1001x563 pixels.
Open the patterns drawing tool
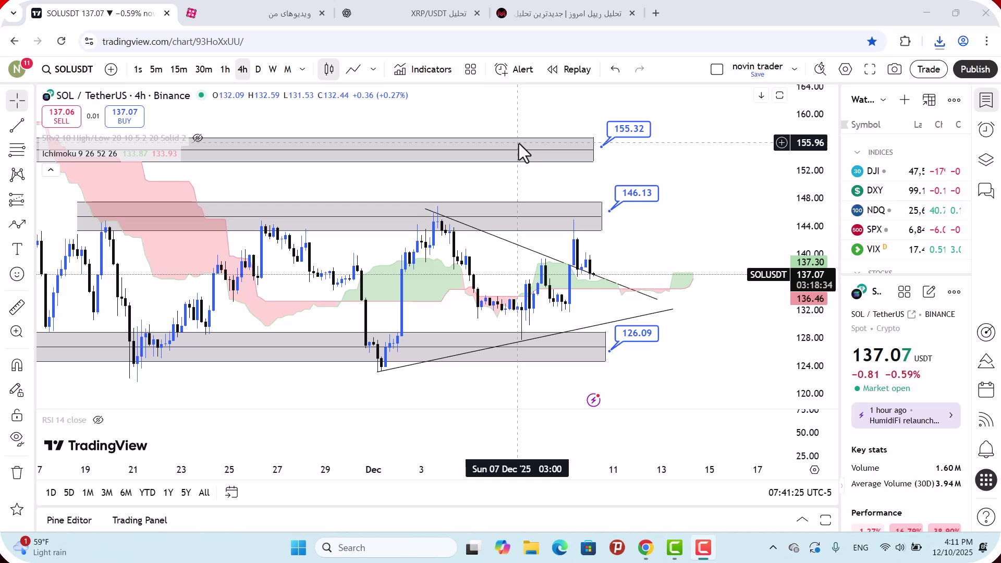coord(17,175)
